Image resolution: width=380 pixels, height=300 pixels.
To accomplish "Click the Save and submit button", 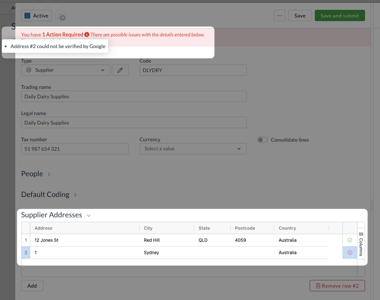I will tap(340, 16).
